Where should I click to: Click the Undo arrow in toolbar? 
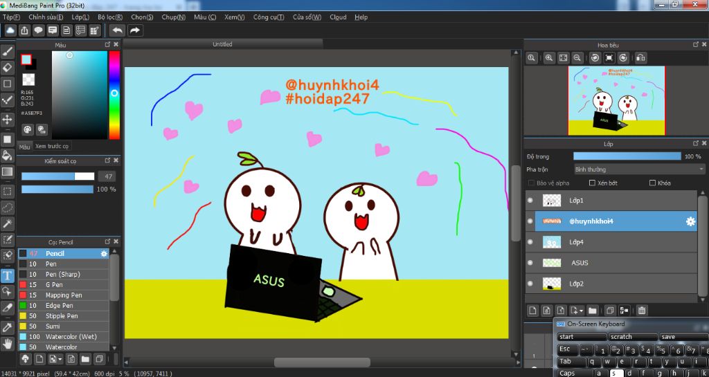coord(118,30)
